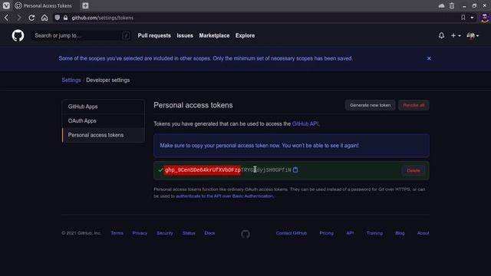Bookmark this page icon
The image size is (491, 276).
[x=463, y=18]
